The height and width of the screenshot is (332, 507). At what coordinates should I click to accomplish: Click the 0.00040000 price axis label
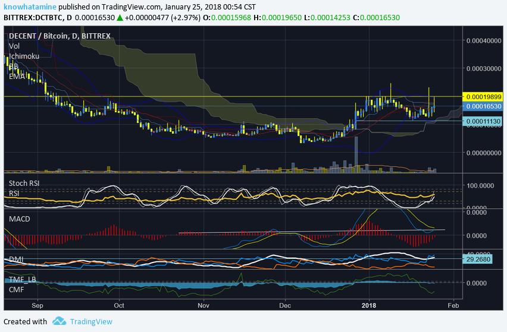point(484,40)
